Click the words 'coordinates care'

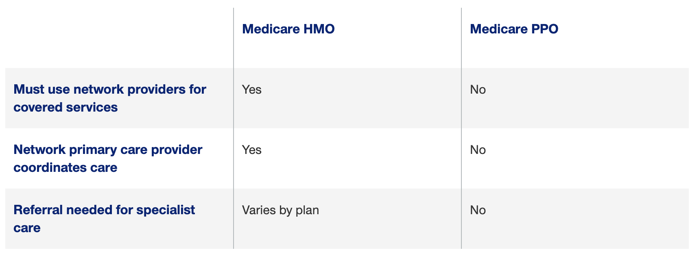pyautogui.click(x=65, y=167)
